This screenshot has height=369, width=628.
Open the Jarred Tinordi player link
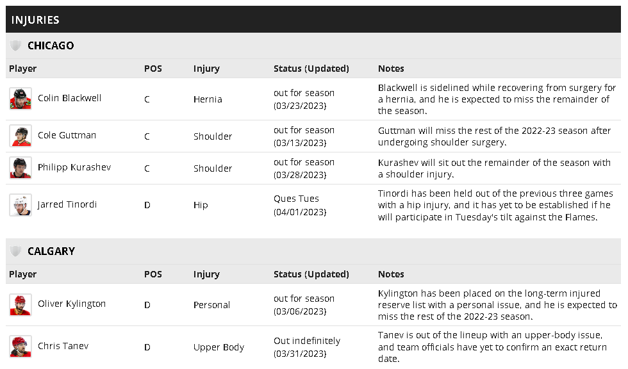click(x=67, y=204)
